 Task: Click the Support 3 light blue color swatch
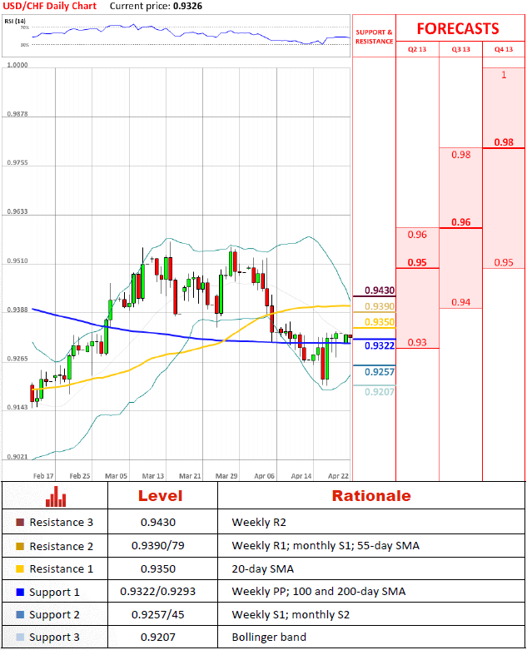pos(19,637)
